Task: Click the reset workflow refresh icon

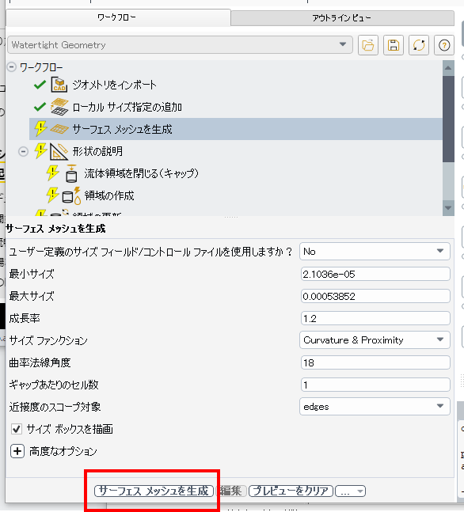Action: click(419, 45)
